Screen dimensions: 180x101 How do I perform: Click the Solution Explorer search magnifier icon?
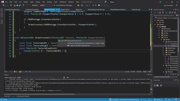tap(177, 15)
